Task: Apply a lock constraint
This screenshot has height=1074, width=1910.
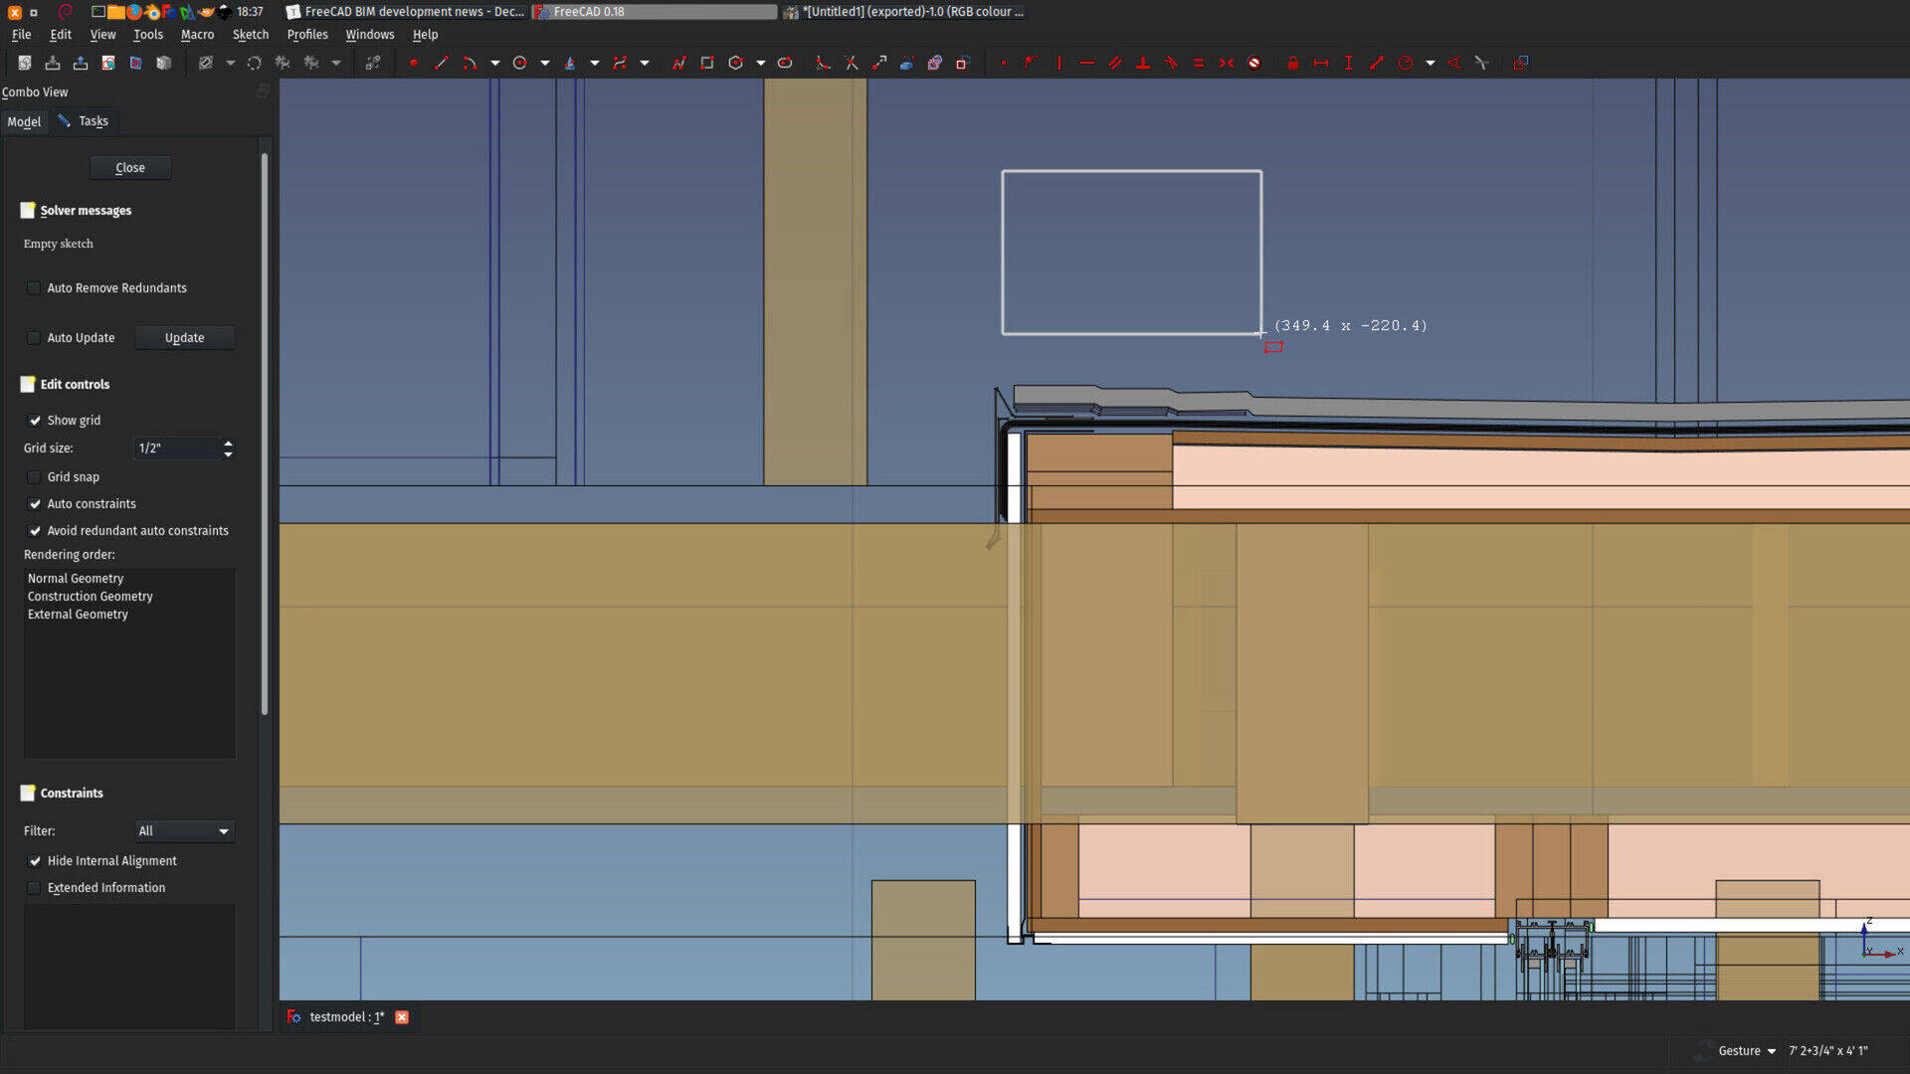Action: coord(1292,63)
